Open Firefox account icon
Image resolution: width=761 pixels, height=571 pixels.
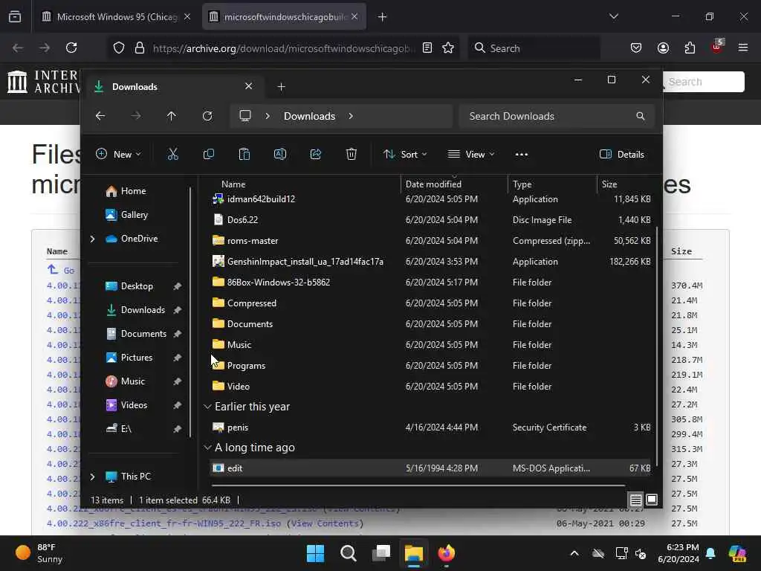point(663,48)
